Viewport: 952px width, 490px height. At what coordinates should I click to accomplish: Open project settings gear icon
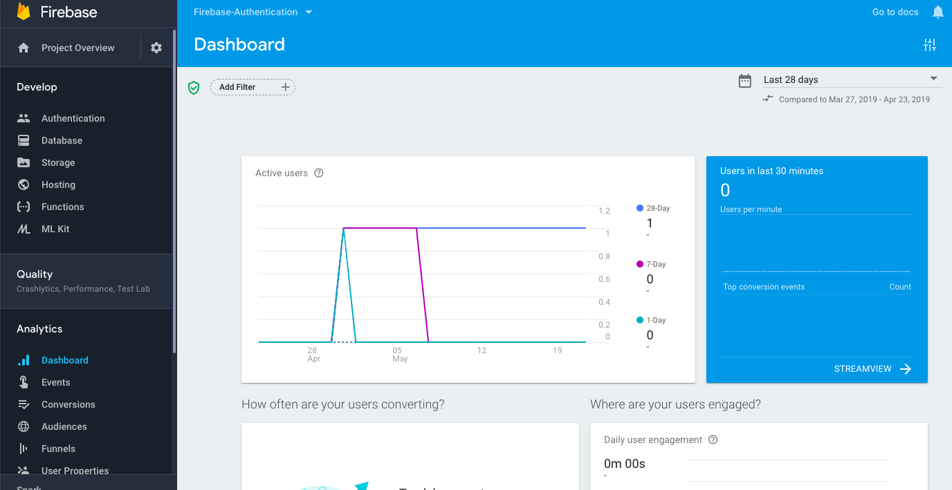tap(156, 48)
